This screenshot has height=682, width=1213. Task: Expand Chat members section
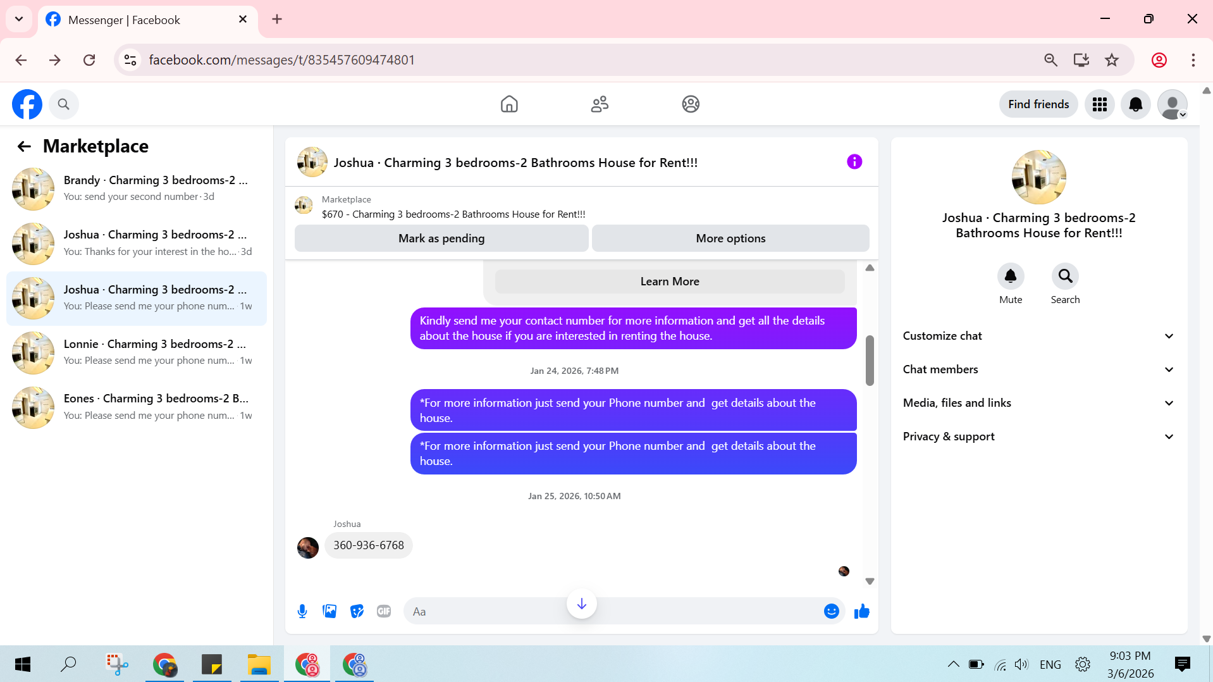(1038, 369)
